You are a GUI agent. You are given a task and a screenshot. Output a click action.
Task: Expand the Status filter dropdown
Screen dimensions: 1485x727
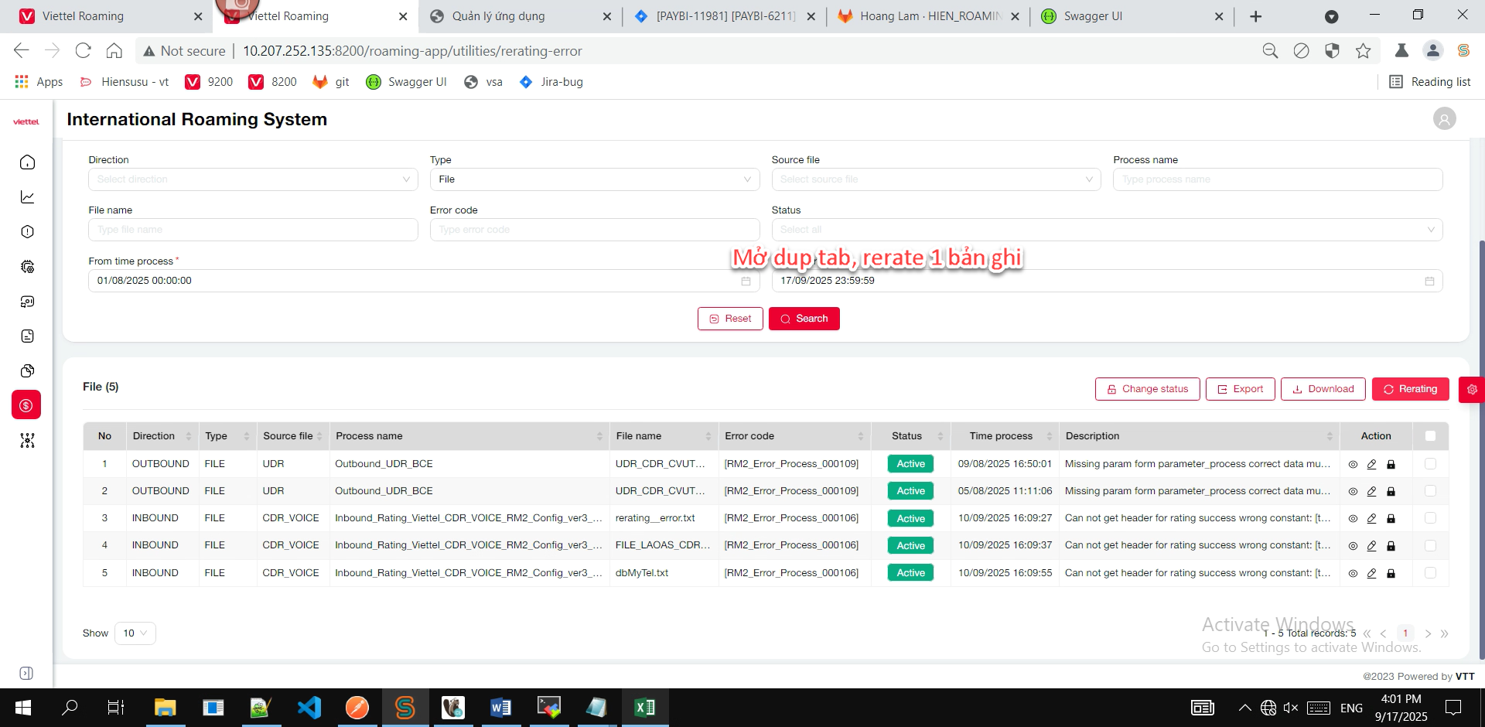point(1106,230)
